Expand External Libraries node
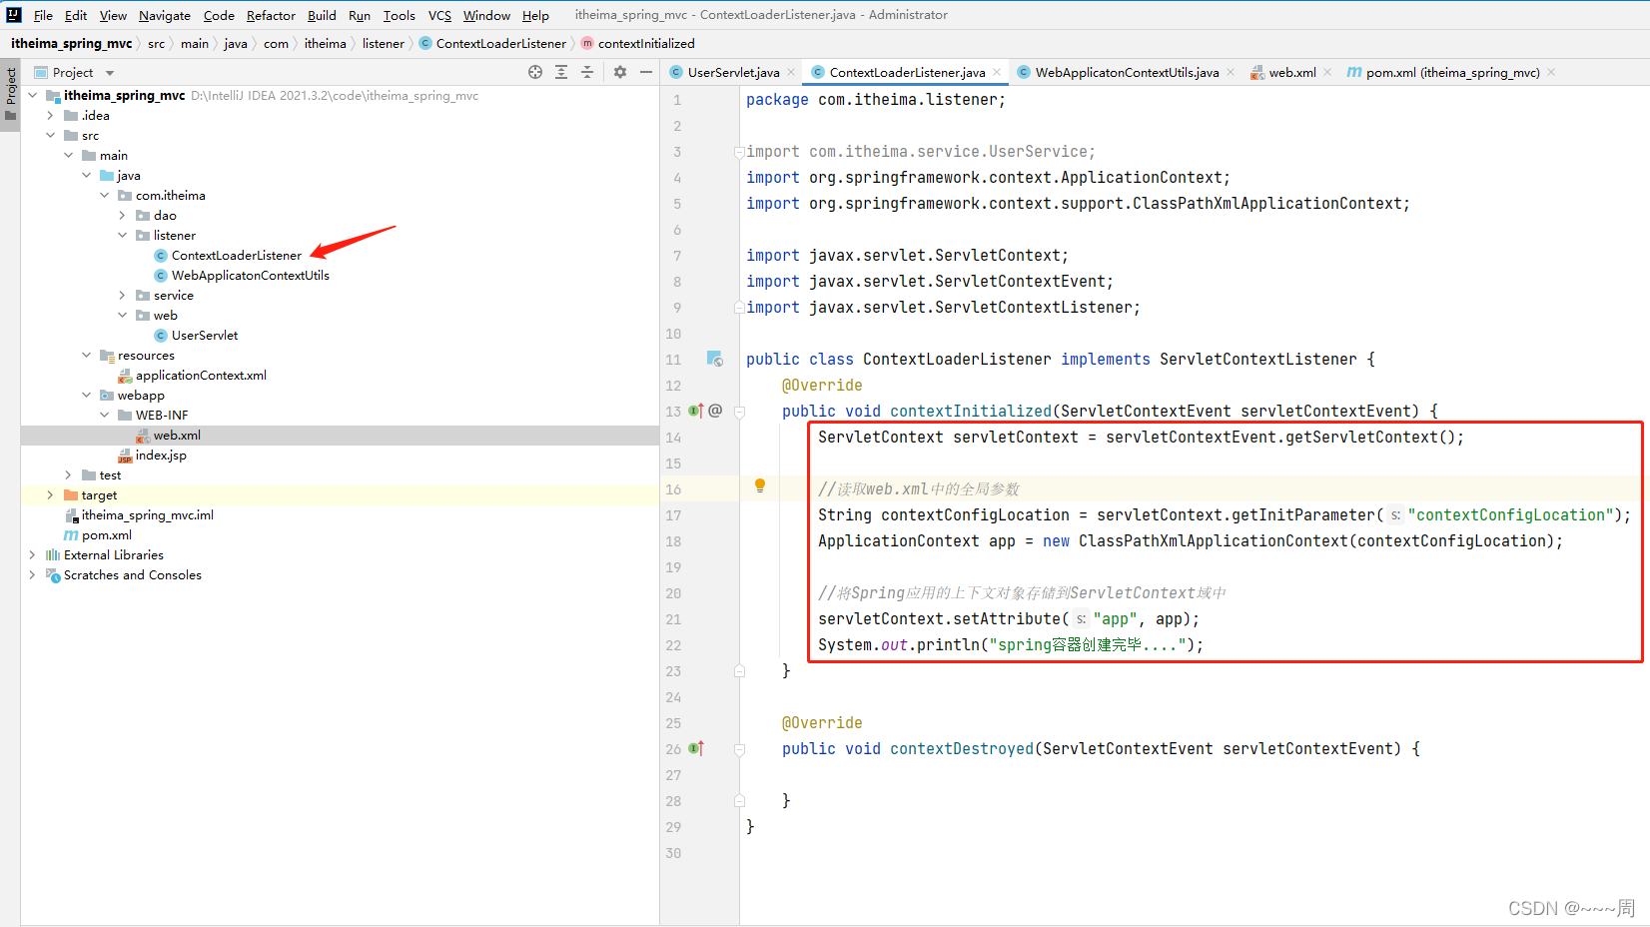The image size is (1650, 927). click(x=32, y=554)
